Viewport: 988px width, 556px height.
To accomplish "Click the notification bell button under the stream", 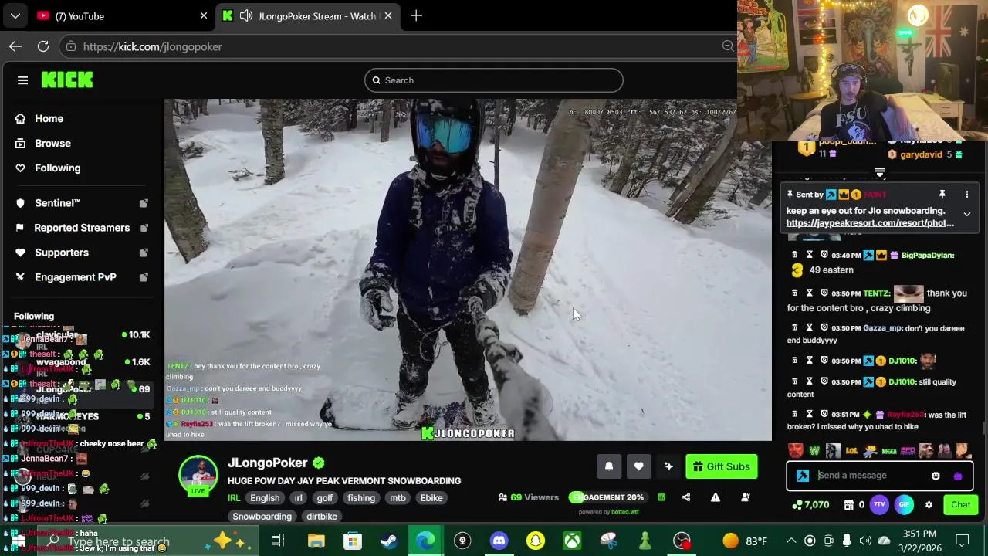I will (609, 466).
